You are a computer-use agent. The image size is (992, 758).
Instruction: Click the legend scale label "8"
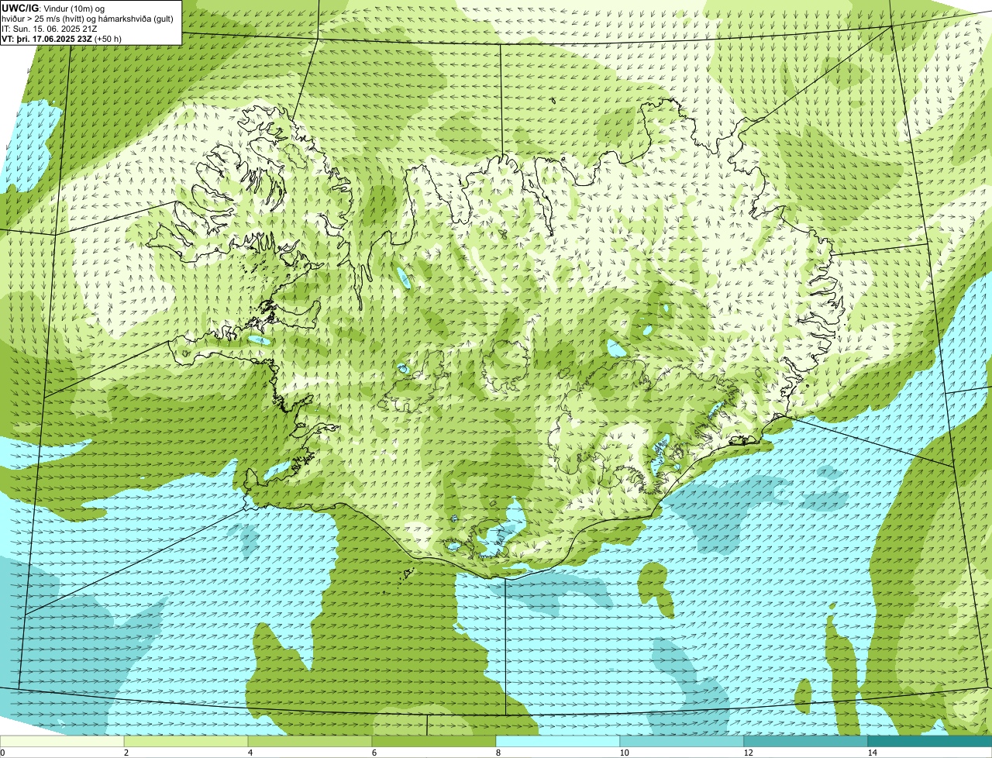498,753
